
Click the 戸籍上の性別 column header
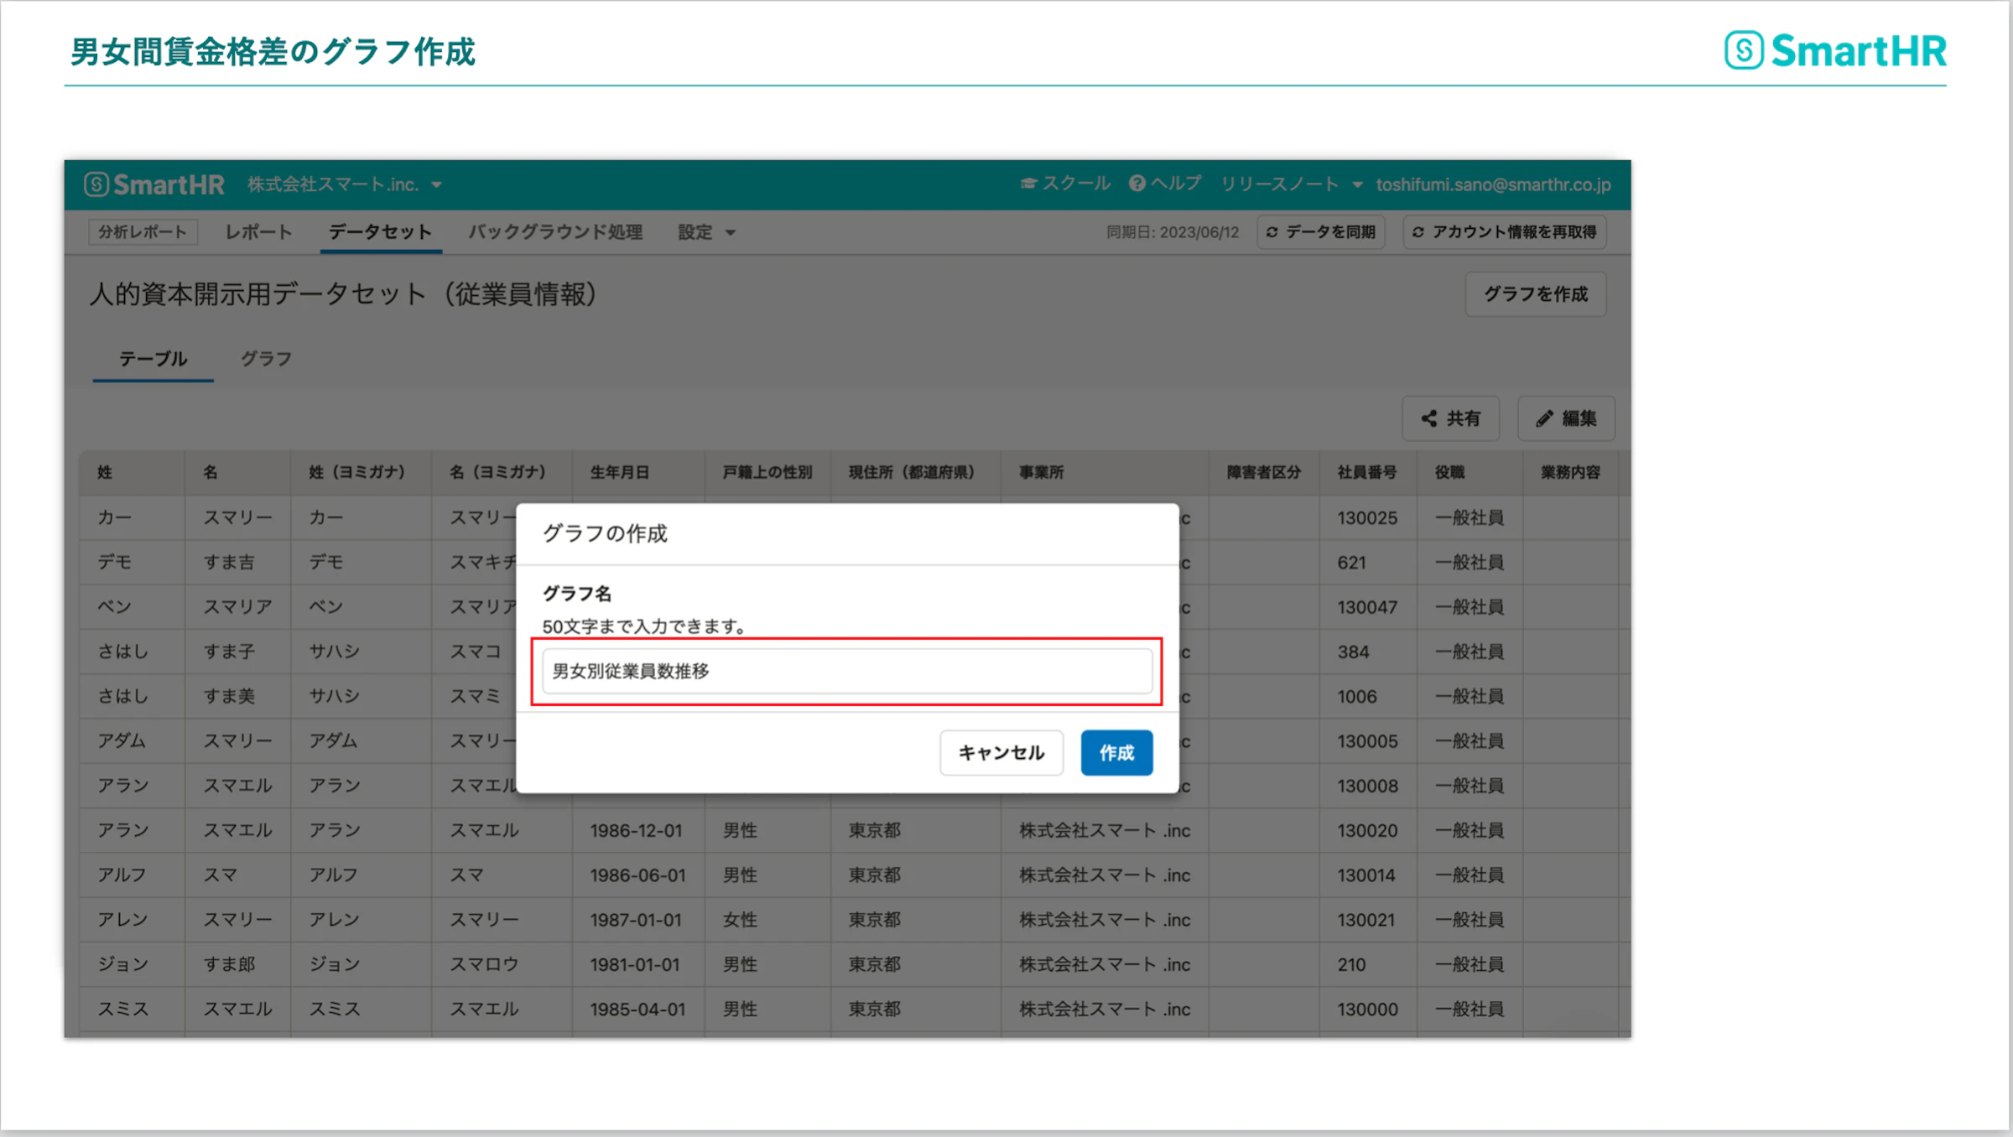coord(767,472)
